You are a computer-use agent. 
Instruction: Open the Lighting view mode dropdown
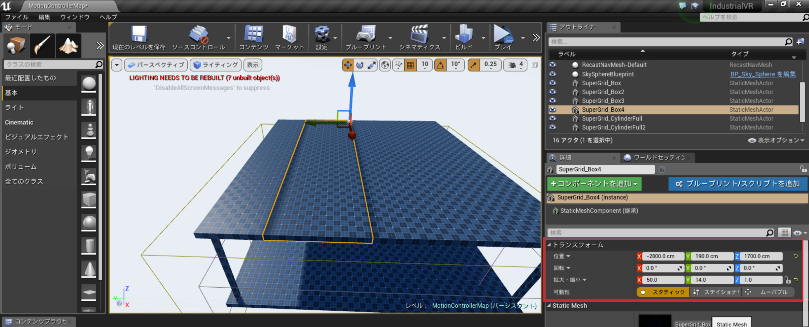(x=216, y=65)
